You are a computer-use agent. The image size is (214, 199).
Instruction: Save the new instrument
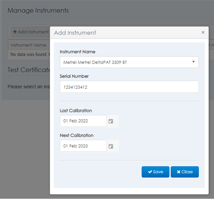155,172
